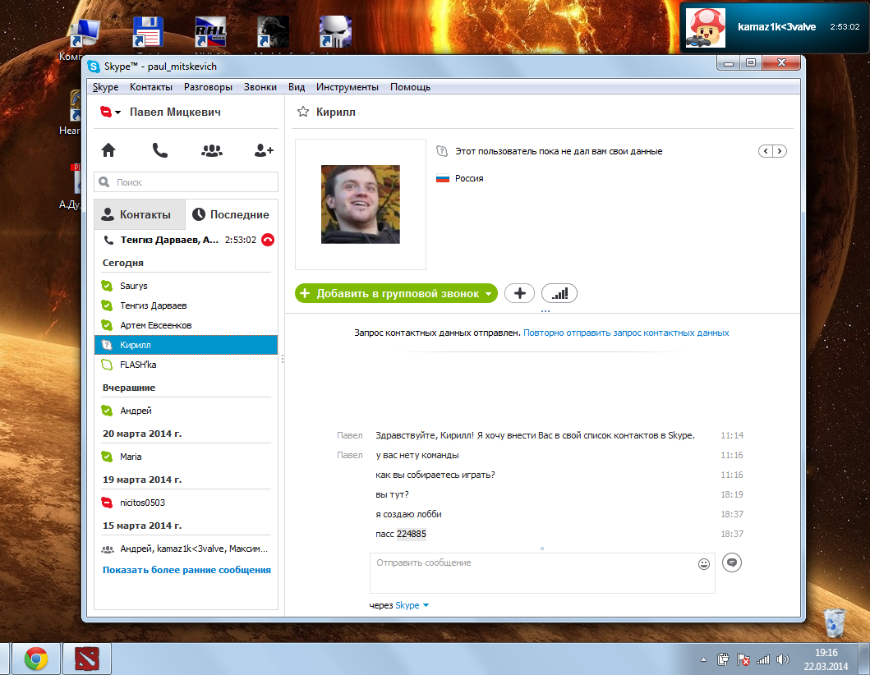Screen dimensions: 870x675
Task: Open the Андрей, kamaz1k<3valve group conversation
Action: (x=186, y=549)
